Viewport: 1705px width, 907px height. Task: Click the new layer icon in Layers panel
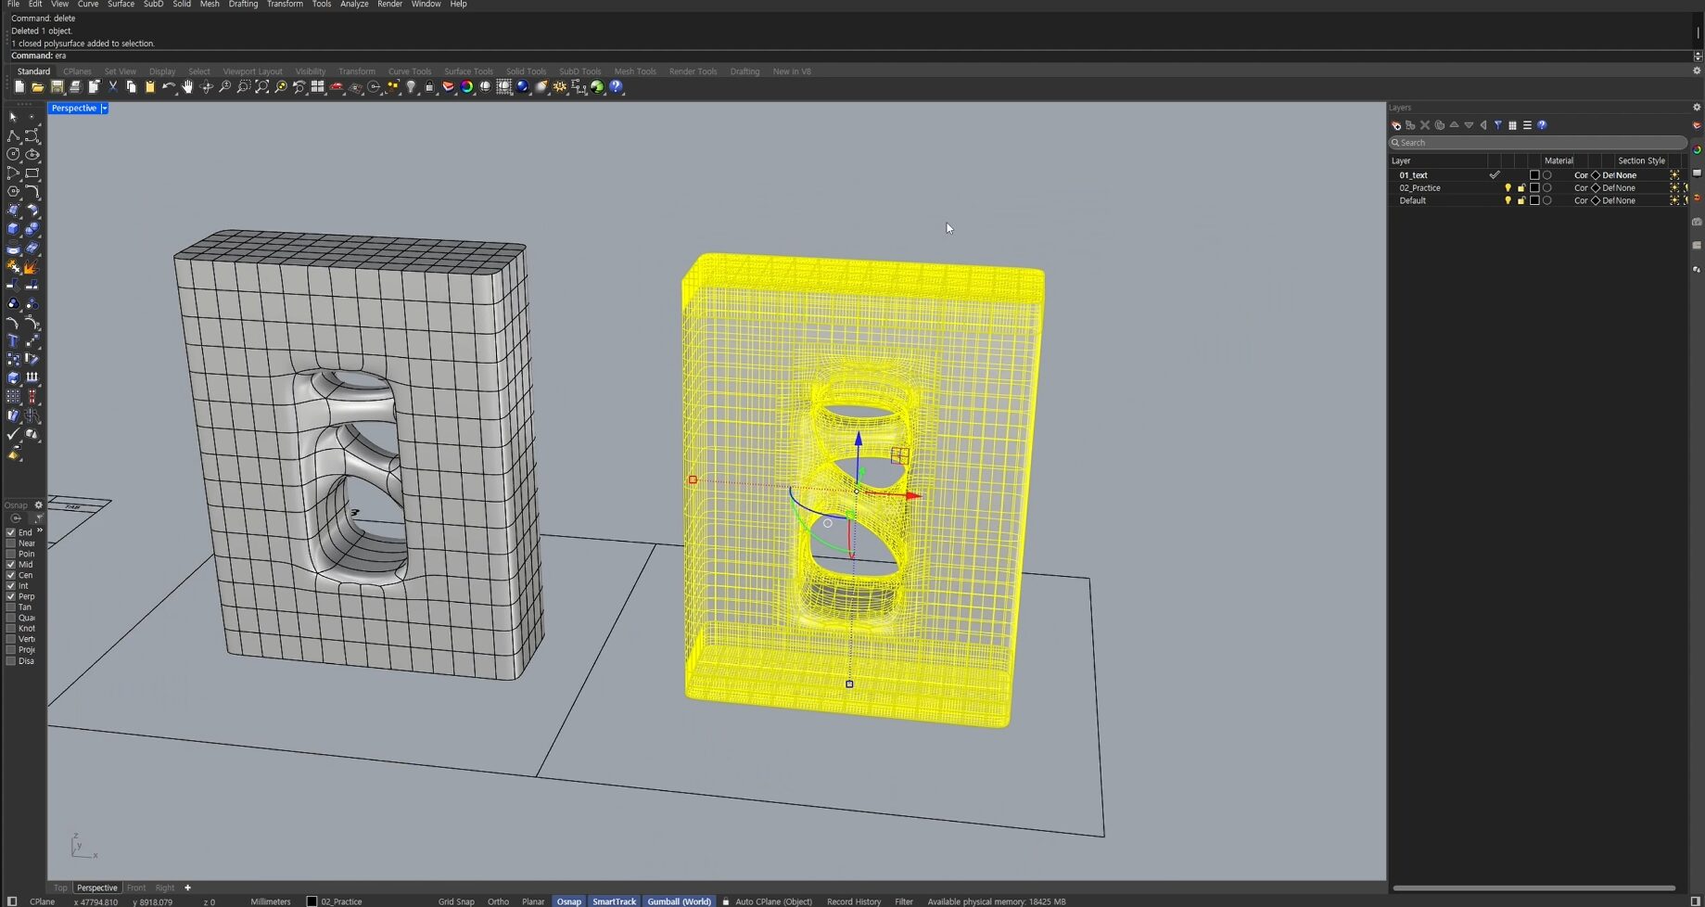tap(1396, 125)
